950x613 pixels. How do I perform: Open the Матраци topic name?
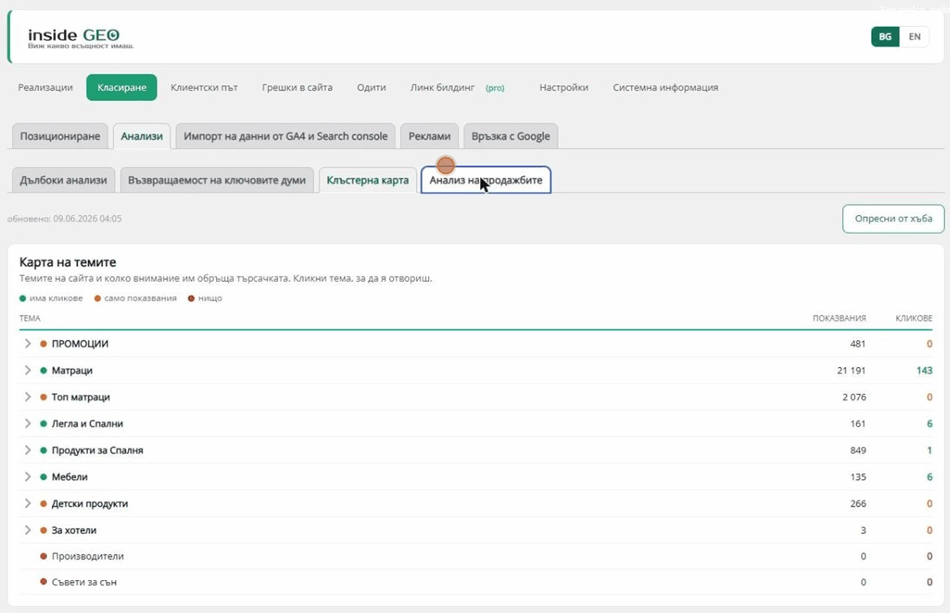[72, 371]
